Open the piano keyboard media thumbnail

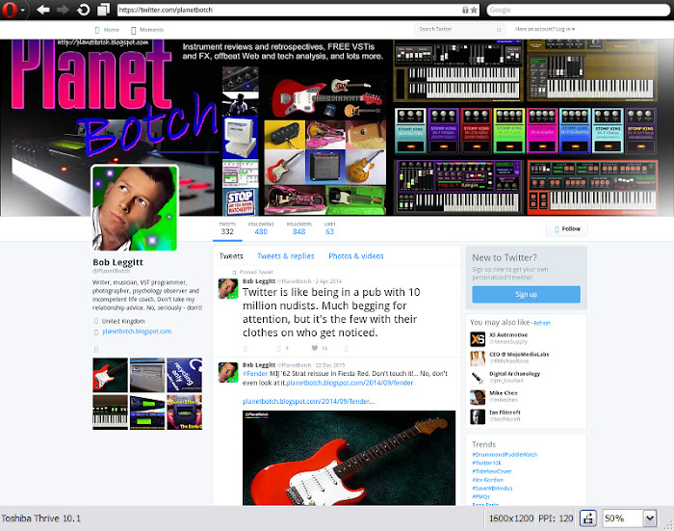pos(110,412)
